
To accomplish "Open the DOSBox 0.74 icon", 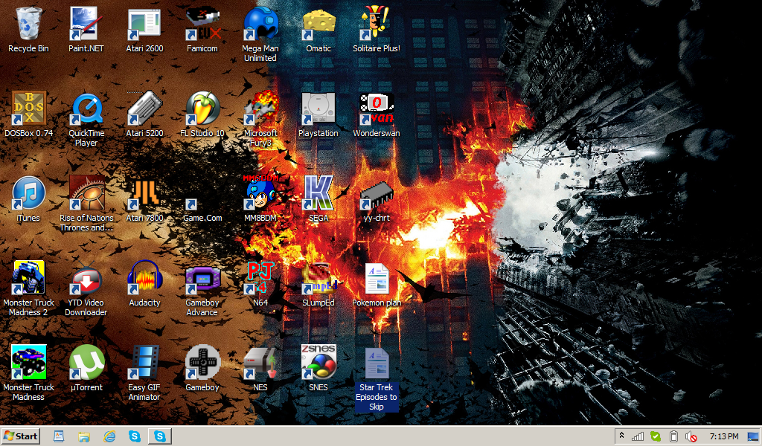I will 28,109.
